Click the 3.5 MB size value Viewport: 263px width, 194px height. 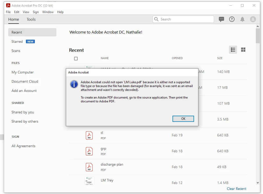click(x=223, y=119)
